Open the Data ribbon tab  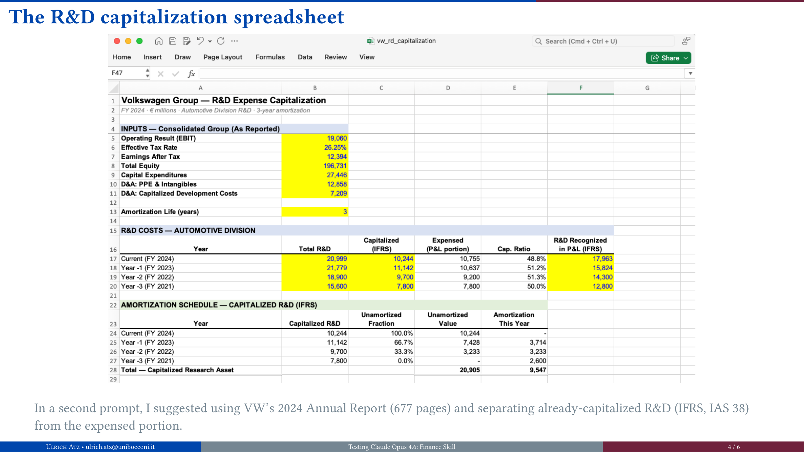point(305,57)
